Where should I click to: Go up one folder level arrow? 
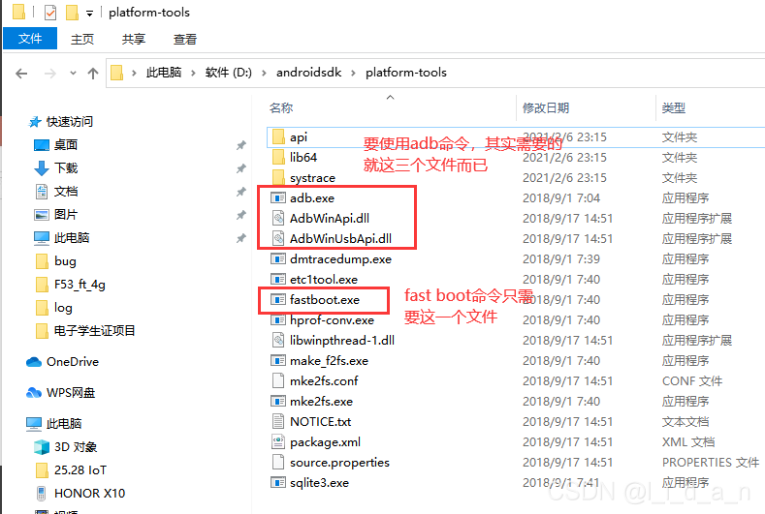pos(93,74)
